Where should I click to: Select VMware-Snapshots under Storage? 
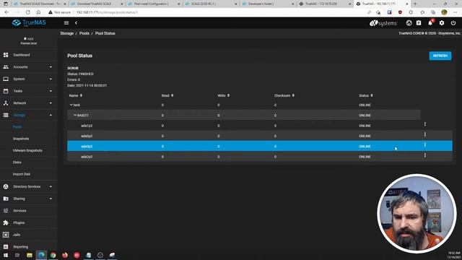tap(27, 150)
